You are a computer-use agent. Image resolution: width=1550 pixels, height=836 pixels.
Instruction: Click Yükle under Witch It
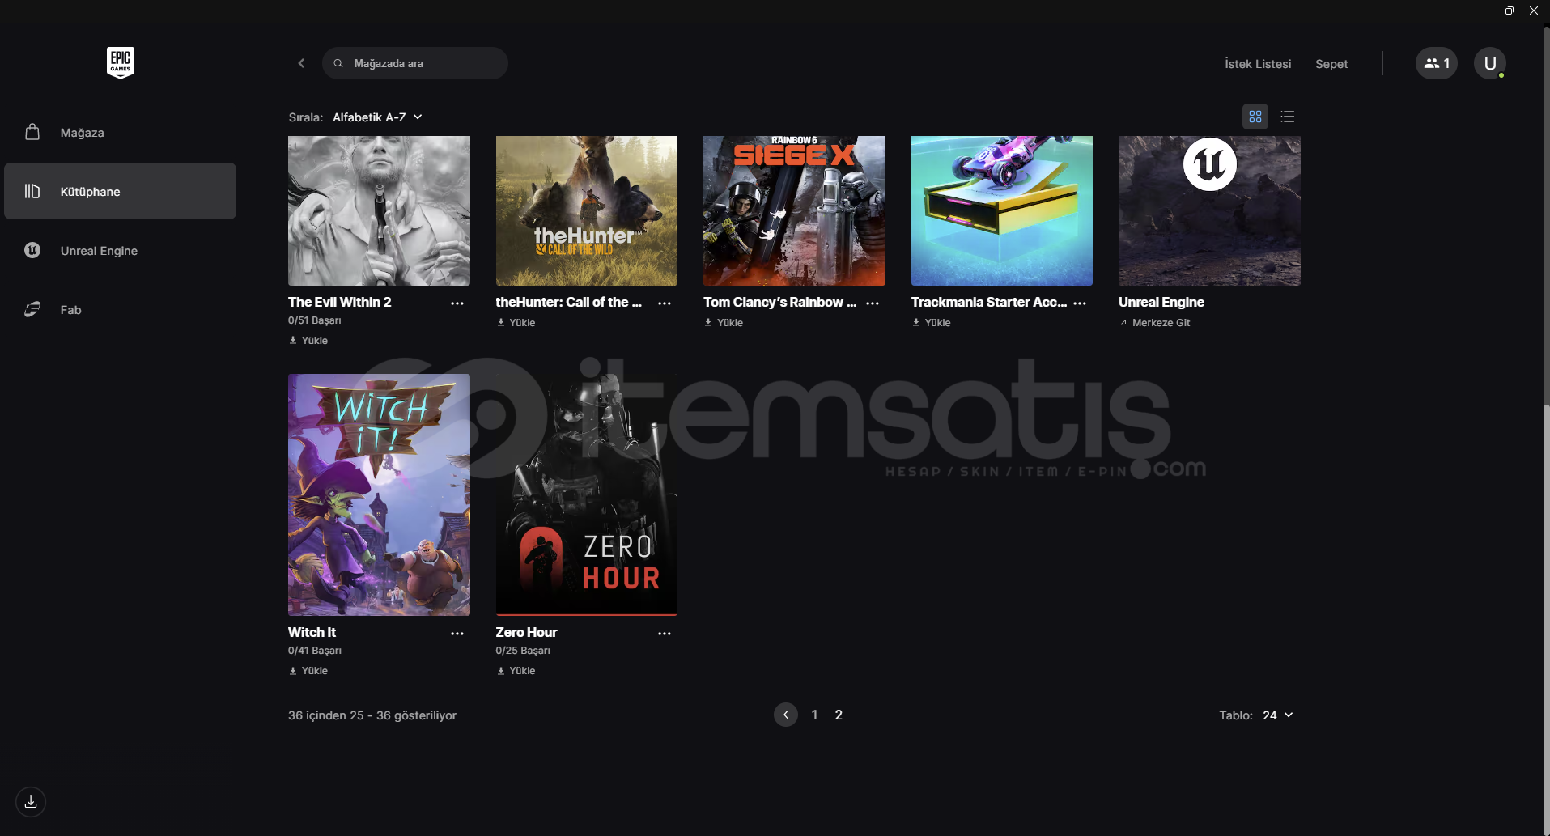[x=308, y=671]
